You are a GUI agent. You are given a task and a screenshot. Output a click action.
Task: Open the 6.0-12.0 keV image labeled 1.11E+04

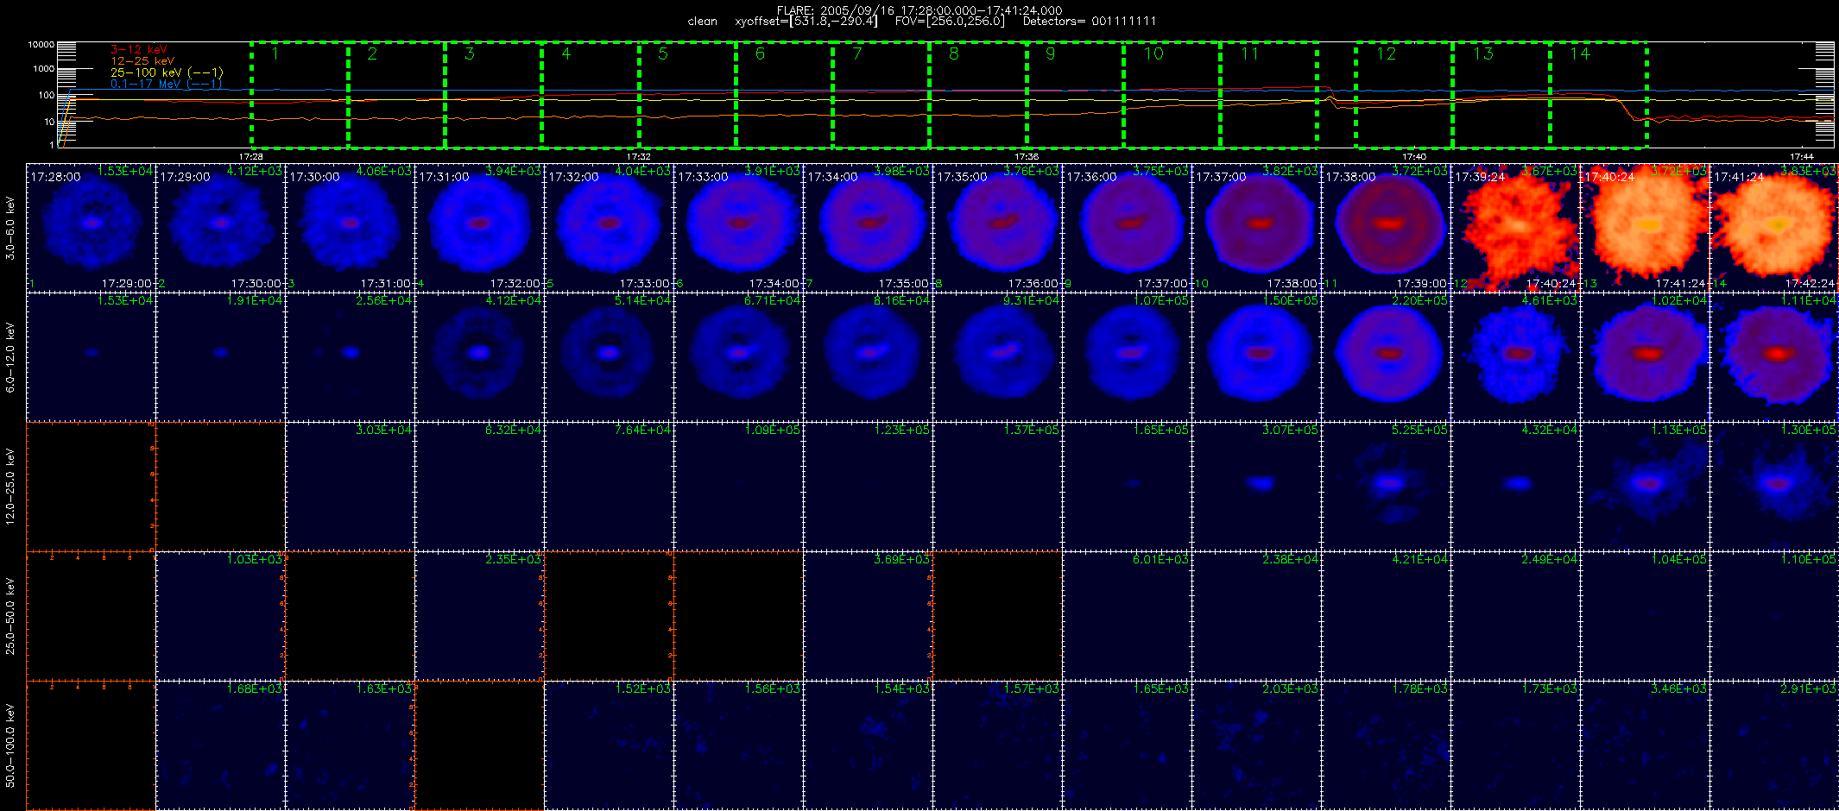[1774, 357]
